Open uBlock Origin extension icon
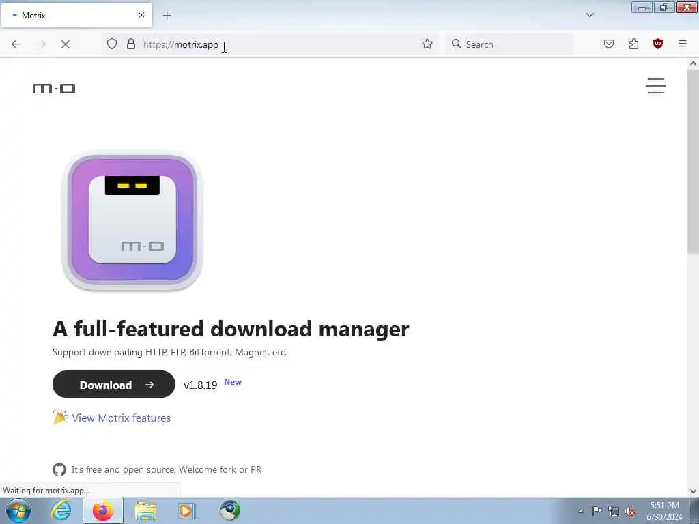Image resolution: width=699 pixels, height=524 pixels. tap(658, 44)
